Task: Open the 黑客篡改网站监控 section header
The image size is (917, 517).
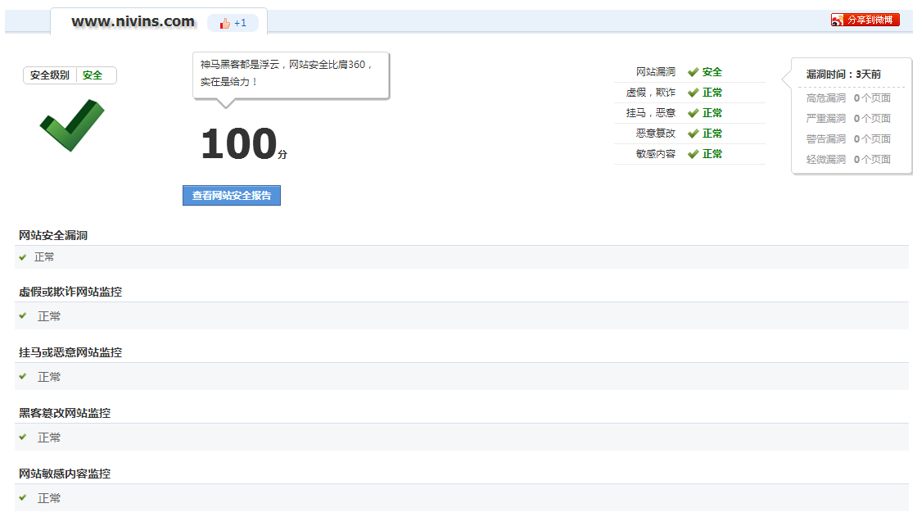Action: 65,413
